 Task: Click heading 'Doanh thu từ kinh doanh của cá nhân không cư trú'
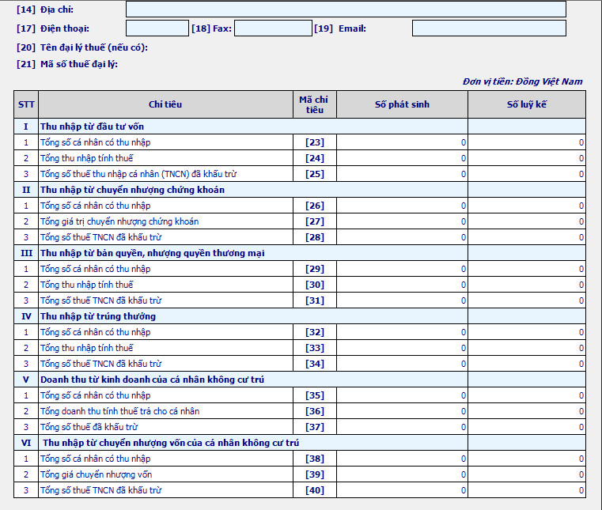coord(152,380)
